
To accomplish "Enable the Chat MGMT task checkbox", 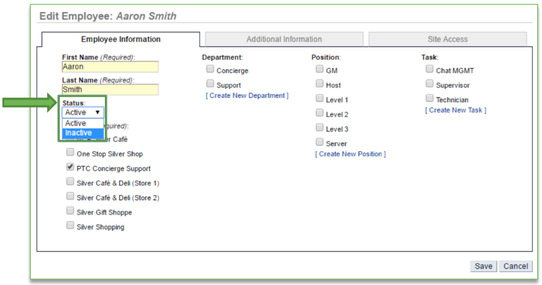I will 429,69.
